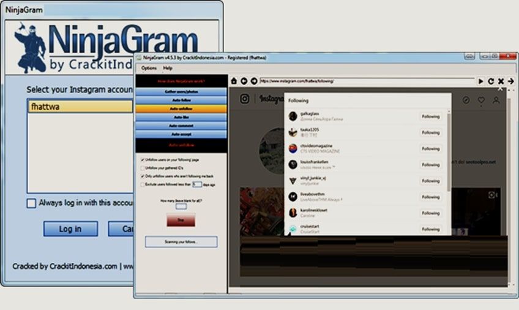
Task: Select the Gather users/photos tab
Action: [181, 91]
